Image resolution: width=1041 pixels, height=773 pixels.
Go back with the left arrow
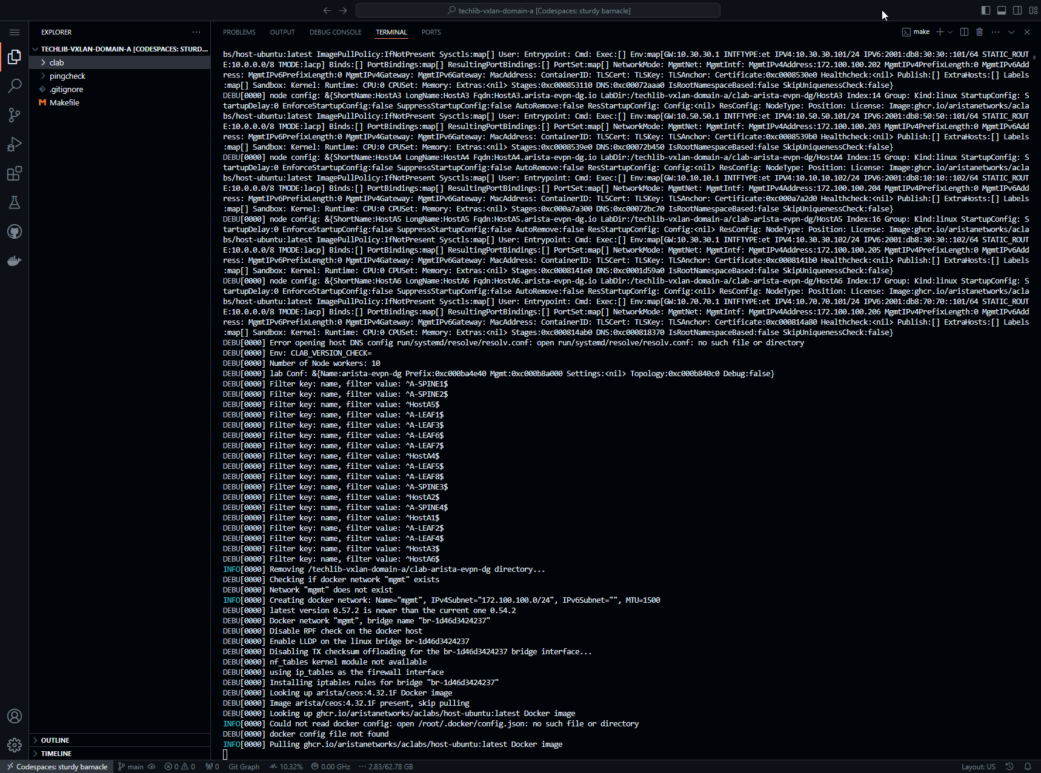click(x=327, y=10)
